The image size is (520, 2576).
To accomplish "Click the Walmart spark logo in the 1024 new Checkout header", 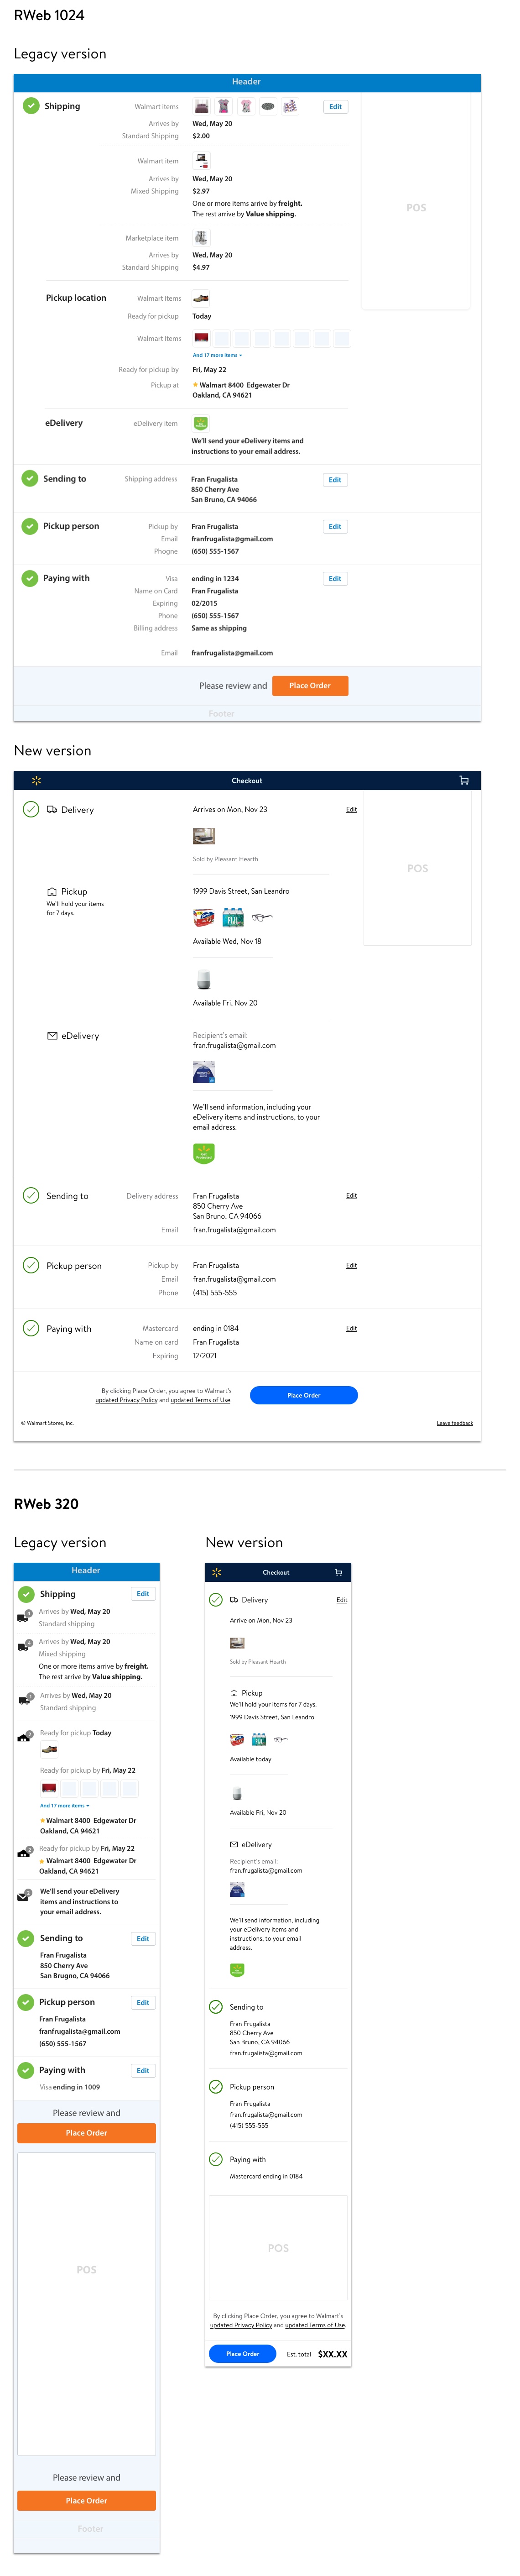I will [37, 781].
